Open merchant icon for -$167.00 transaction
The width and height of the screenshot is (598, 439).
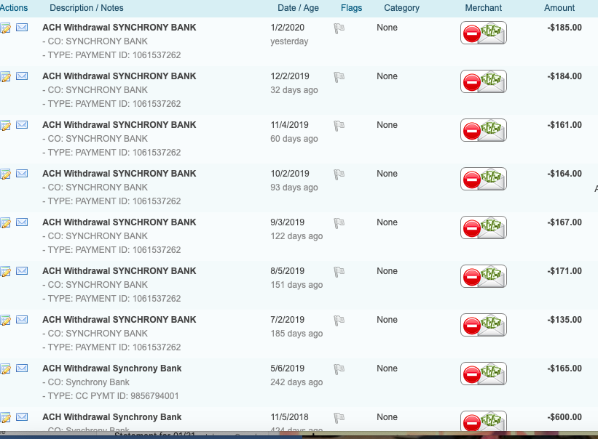point(483,227)
